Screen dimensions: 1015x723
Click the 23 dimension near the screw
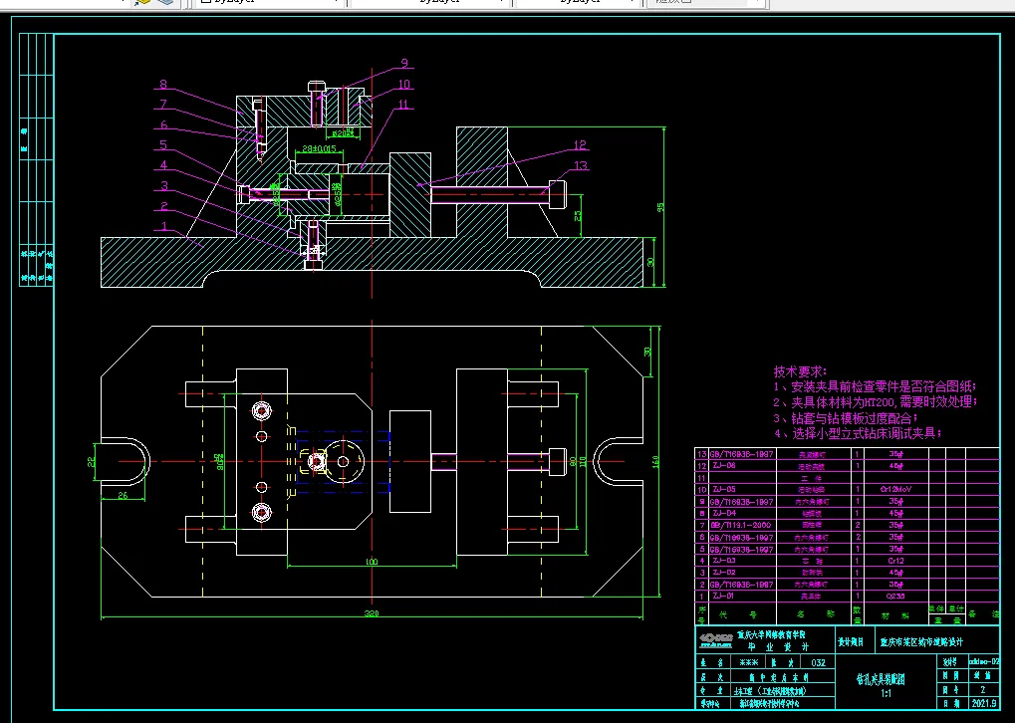(578, 215)
